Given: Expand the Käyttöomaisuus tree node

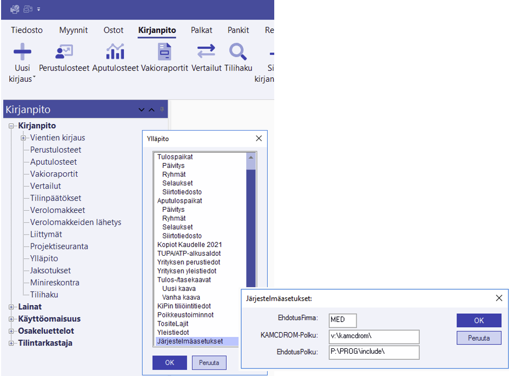Looking at the screenshot, I should coord(11,319).
